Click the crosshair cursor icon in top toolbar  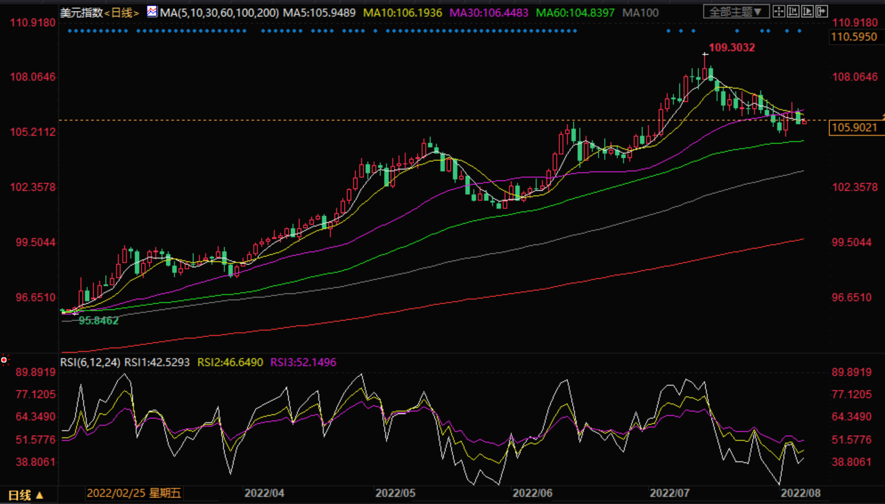[x=779, y=11]
